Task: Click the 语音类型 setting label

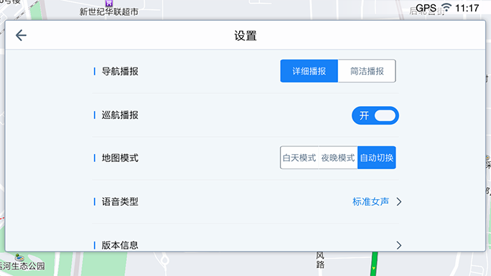Action: 120,201
